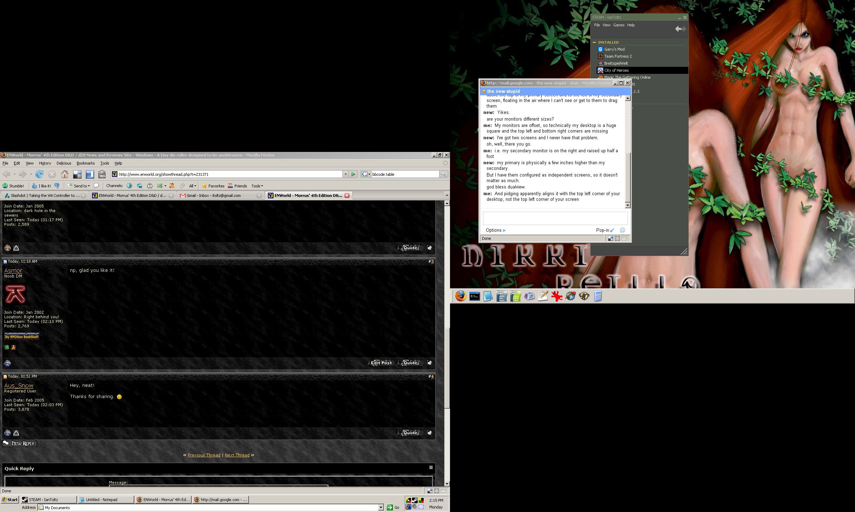Click the chat window scrollbar down arrow
Image resolution: width=855 pixels, height=512 pixels.
[628, 205]
